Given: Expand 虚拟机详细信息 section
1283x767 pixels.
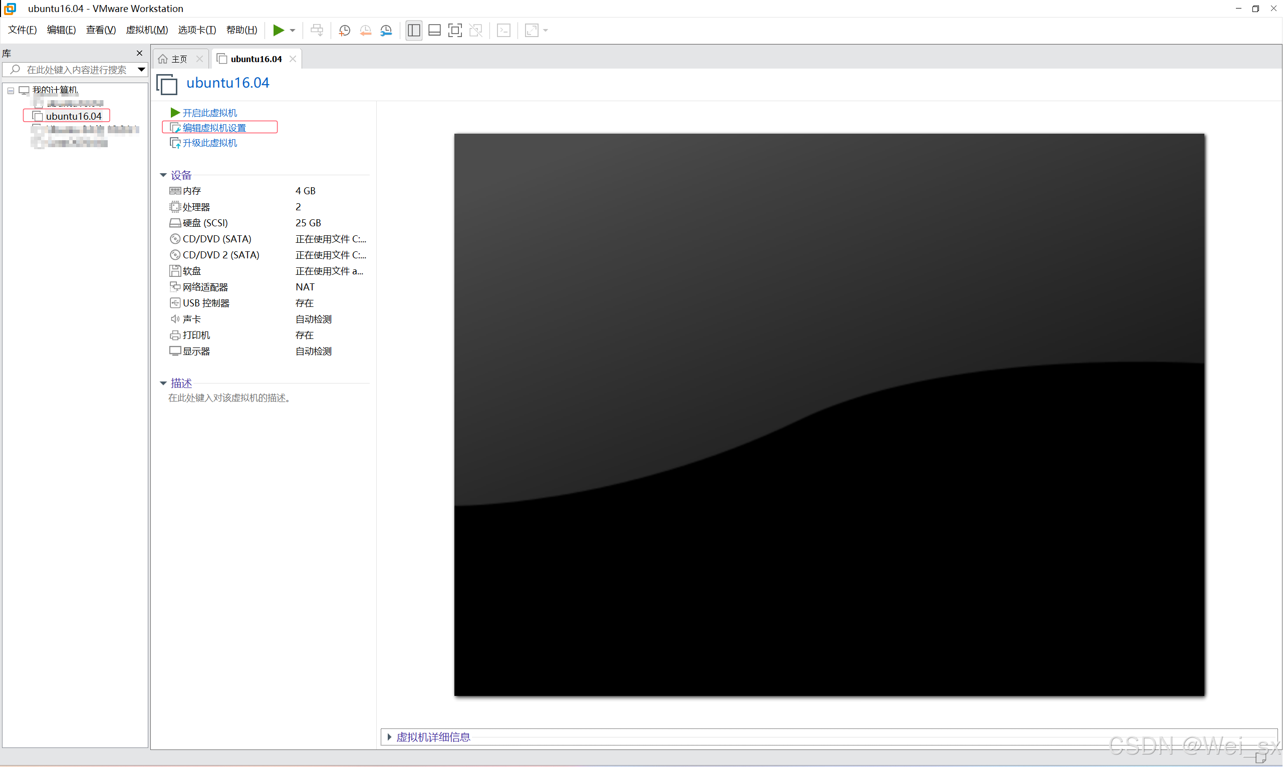Looking at the screenshot, I should click(389, 737).
